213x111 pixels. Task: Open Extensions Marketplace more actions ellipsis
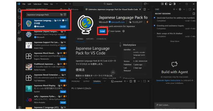[x=65, y=9]
